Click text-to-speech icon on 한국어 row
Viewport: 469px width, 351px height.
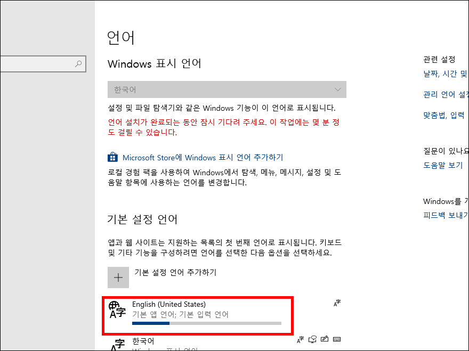tap(312, 339)
